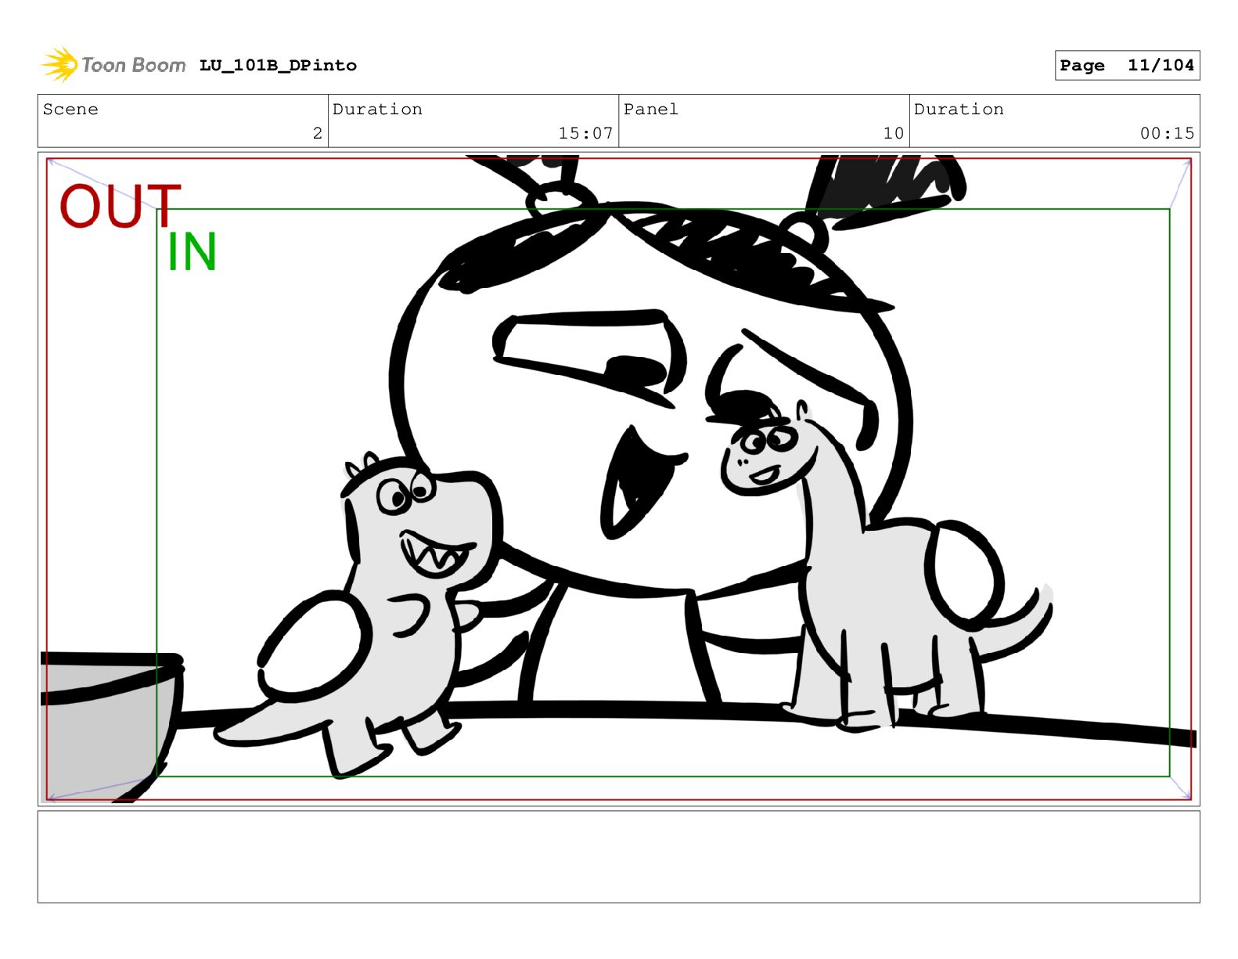Image resolution: width=1238 pixels, height=959 pixels.
Task: Click the empty notes box below panel
Action: [618, 856]
